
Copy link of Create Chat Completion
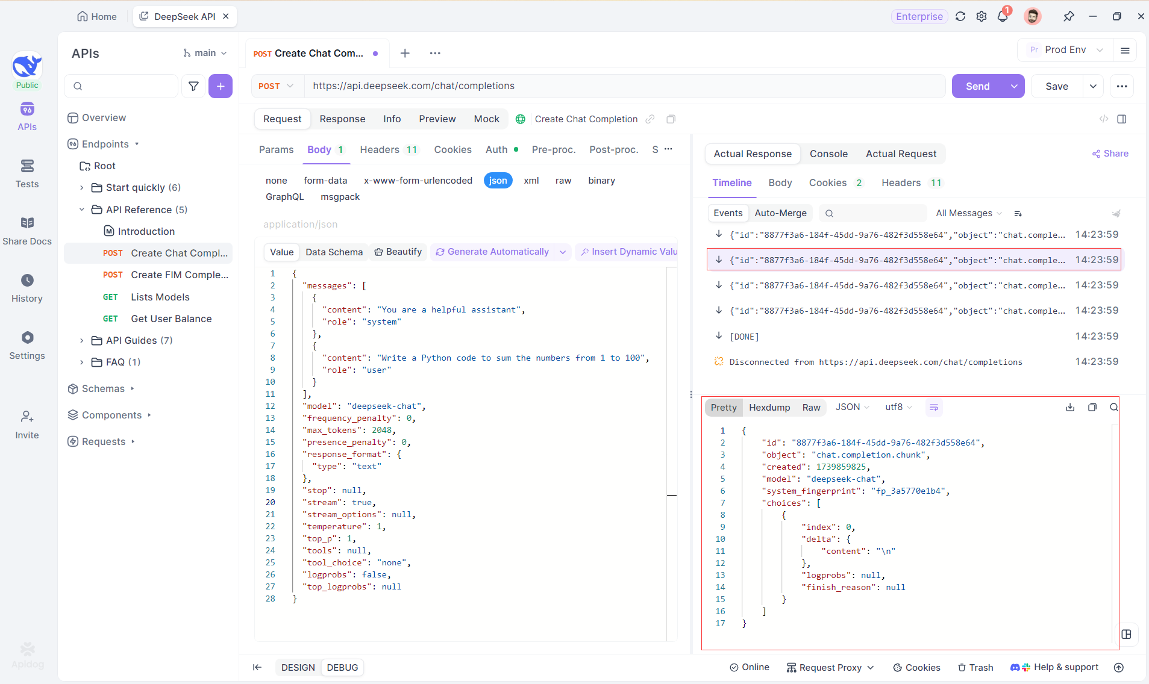click(650, 119)
